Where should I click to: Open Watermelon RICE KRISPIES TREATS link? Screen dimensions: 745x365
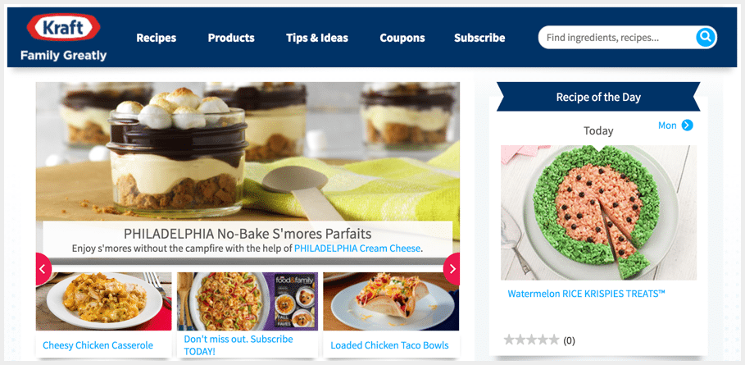(x=586, y=294)
